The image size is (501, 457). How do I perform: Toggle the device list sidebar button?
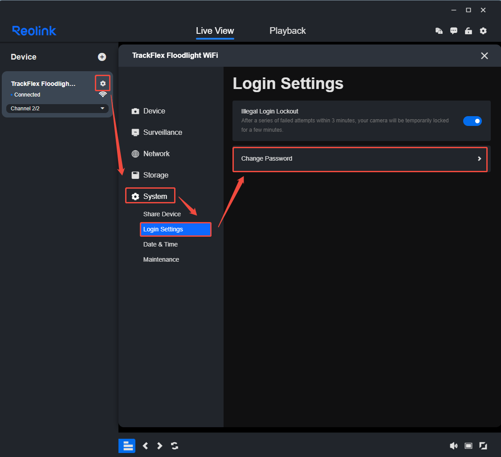pos(127,446)
